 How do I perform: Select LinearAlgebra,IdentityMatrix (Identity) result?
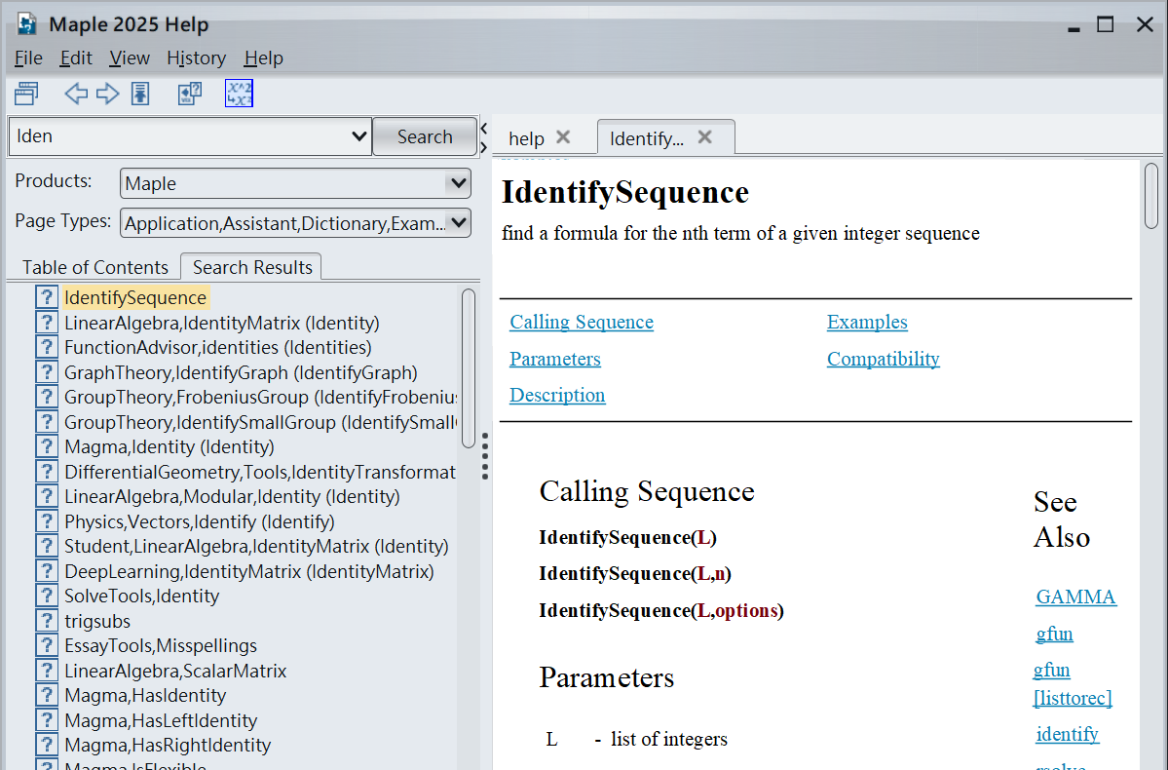[x=222, y=323]
